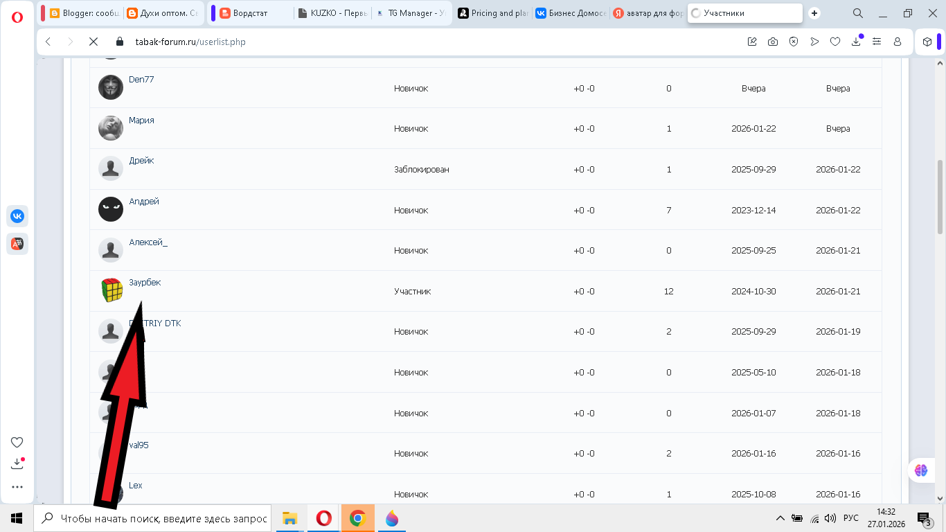
Task: Open the Заурбек user profile link
Action: (145, 283)
